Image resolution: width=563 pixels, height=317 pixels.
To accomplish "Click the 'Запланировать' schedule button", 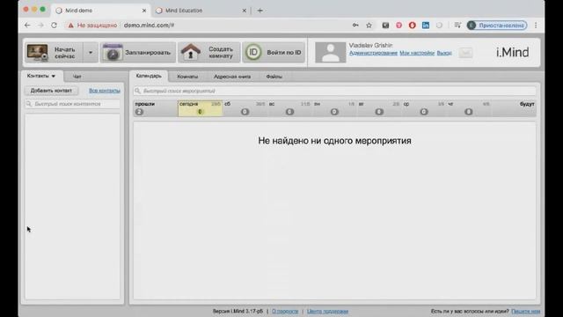I will (x=138, y=53).
